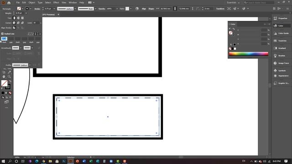Open the start arrowhead dropdown
Image resolution: width=292 pixels, height=164 pixels.
coord(21,48)
